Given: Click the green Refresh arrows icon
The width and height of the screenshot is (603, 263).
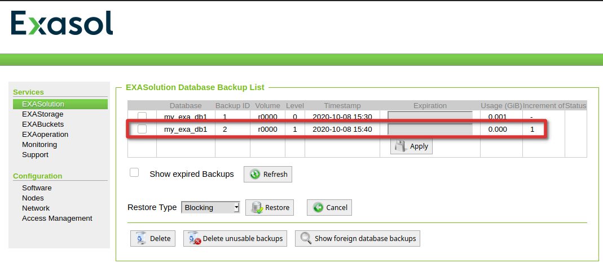Looking at the screenshot, I should pyautogui.click(x=255, y=175).
